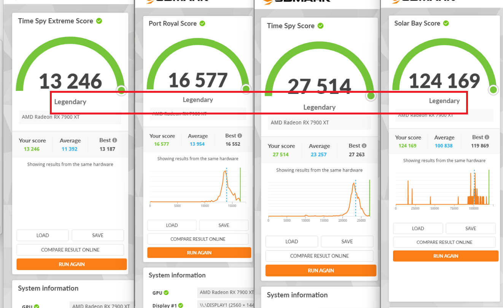503x308 pixels.
Task: Click System information heading in Time Spy Extreme window
Action: (48, 288)
